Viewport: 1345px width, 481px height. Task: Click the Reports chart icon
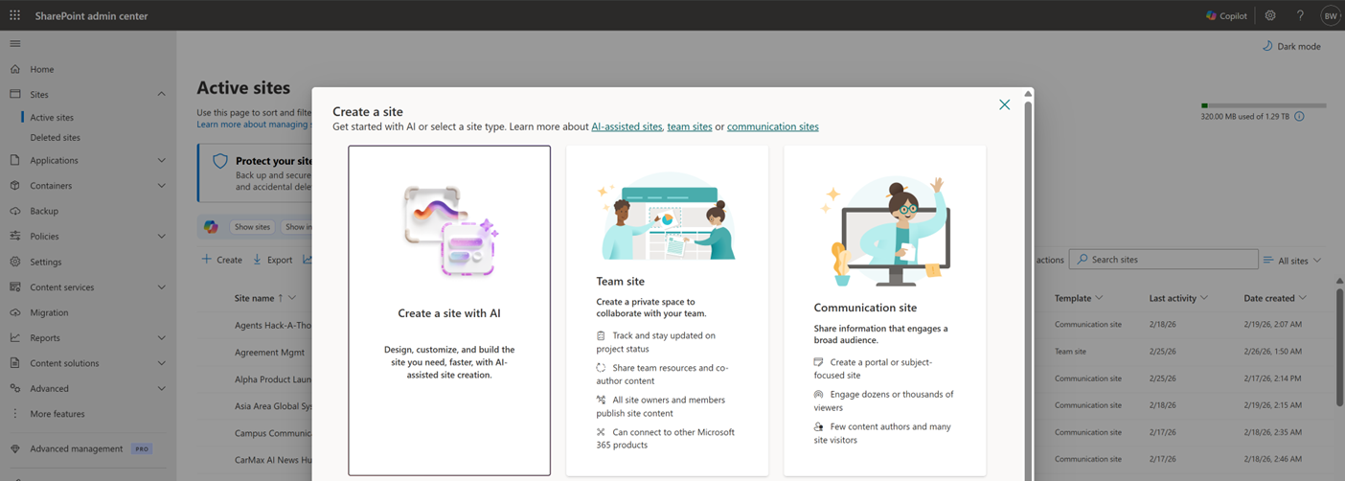[14, 337]
